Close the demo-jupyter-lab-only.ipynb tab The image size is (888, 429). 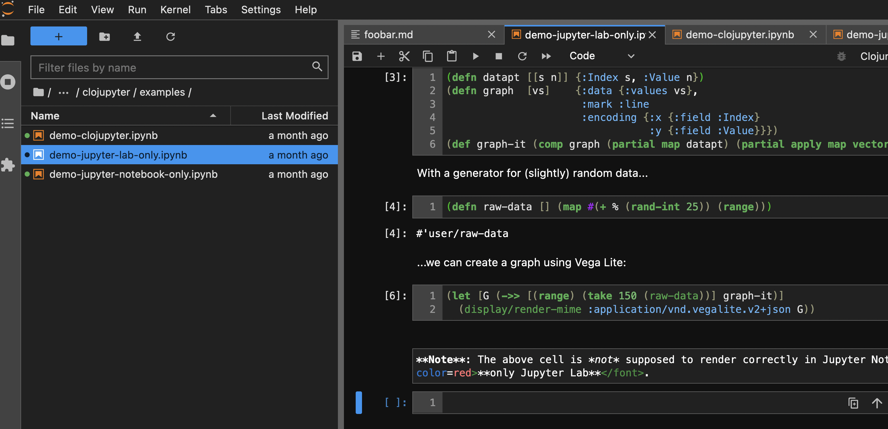coord(652,35)
